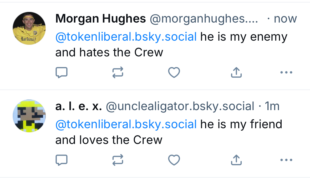The height and width of the screenshot is (183, 310).
Task: Repost Morgan Hughes's post
Action: point(118,72)
